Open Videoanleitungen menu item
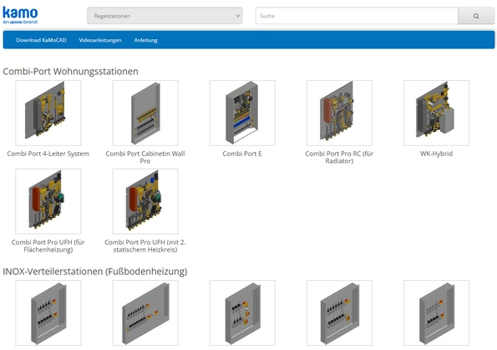Screen dimensions: 497x350 click(x=100, y=40)
